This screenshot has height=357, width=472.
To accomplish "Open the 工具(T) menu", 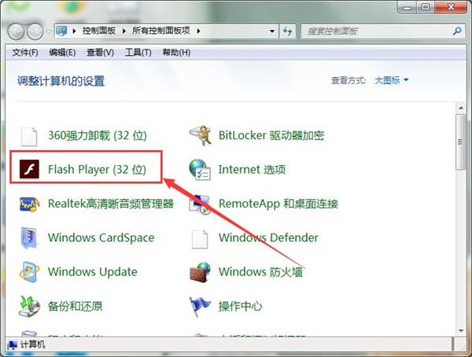I will (138, 53).
